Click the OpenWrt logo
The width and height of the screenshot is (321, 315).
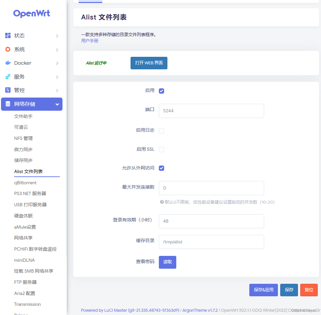click(32, 13)
